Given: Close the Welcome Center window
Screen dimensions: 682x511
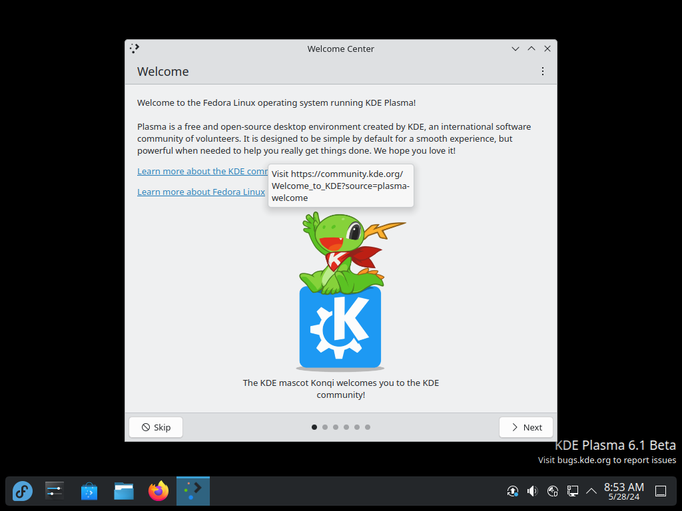Looking at the screenshot, I should (x=547, y=49).
